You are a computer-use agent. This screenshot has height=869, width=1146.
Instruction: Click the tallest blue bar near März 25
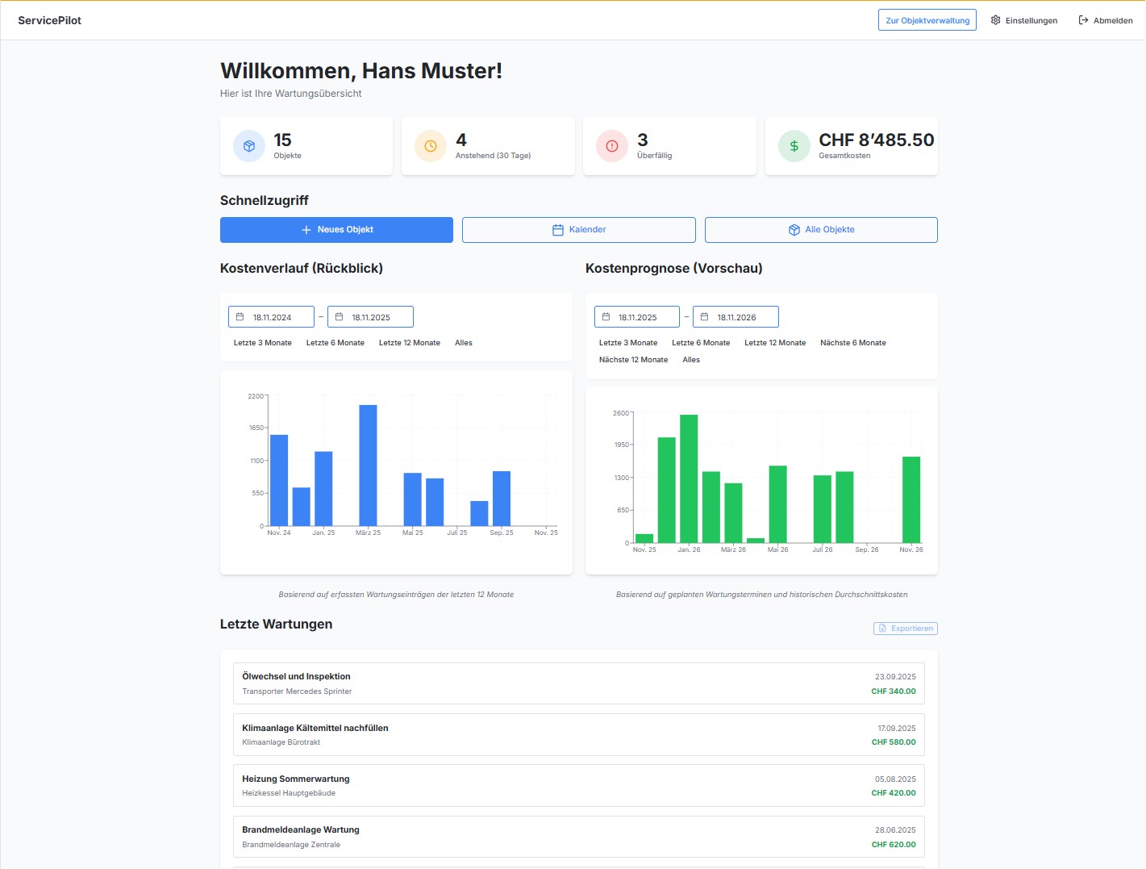pos(369,466)
